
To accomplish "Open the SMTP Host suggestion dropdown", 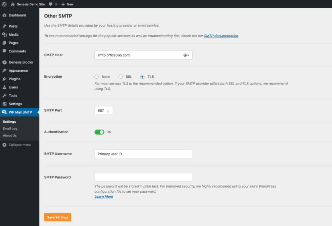I will click(186, 55).
